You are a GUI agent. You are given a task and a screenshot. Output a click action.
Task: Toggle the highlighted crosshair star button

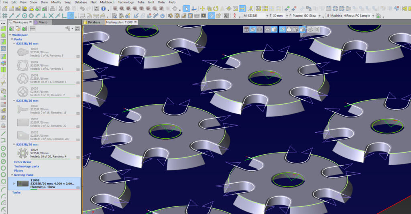[x=212, y=16]
